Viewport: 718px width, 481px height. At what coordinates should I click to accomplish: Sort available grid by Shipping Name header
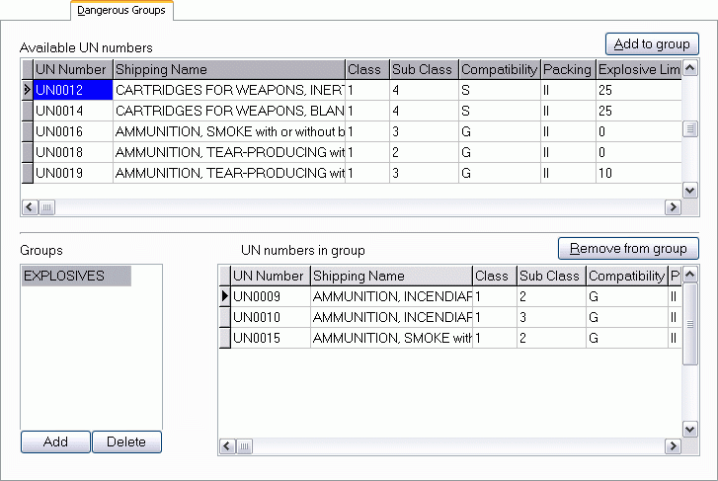pyautogui.click(x=228, y=69)
